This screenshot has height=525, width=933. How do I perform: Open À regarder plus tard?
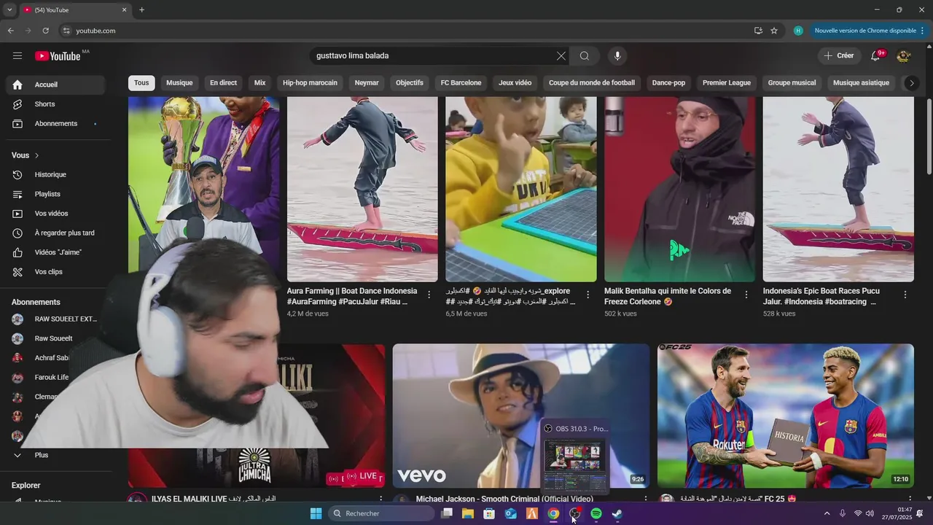point(55,233)
